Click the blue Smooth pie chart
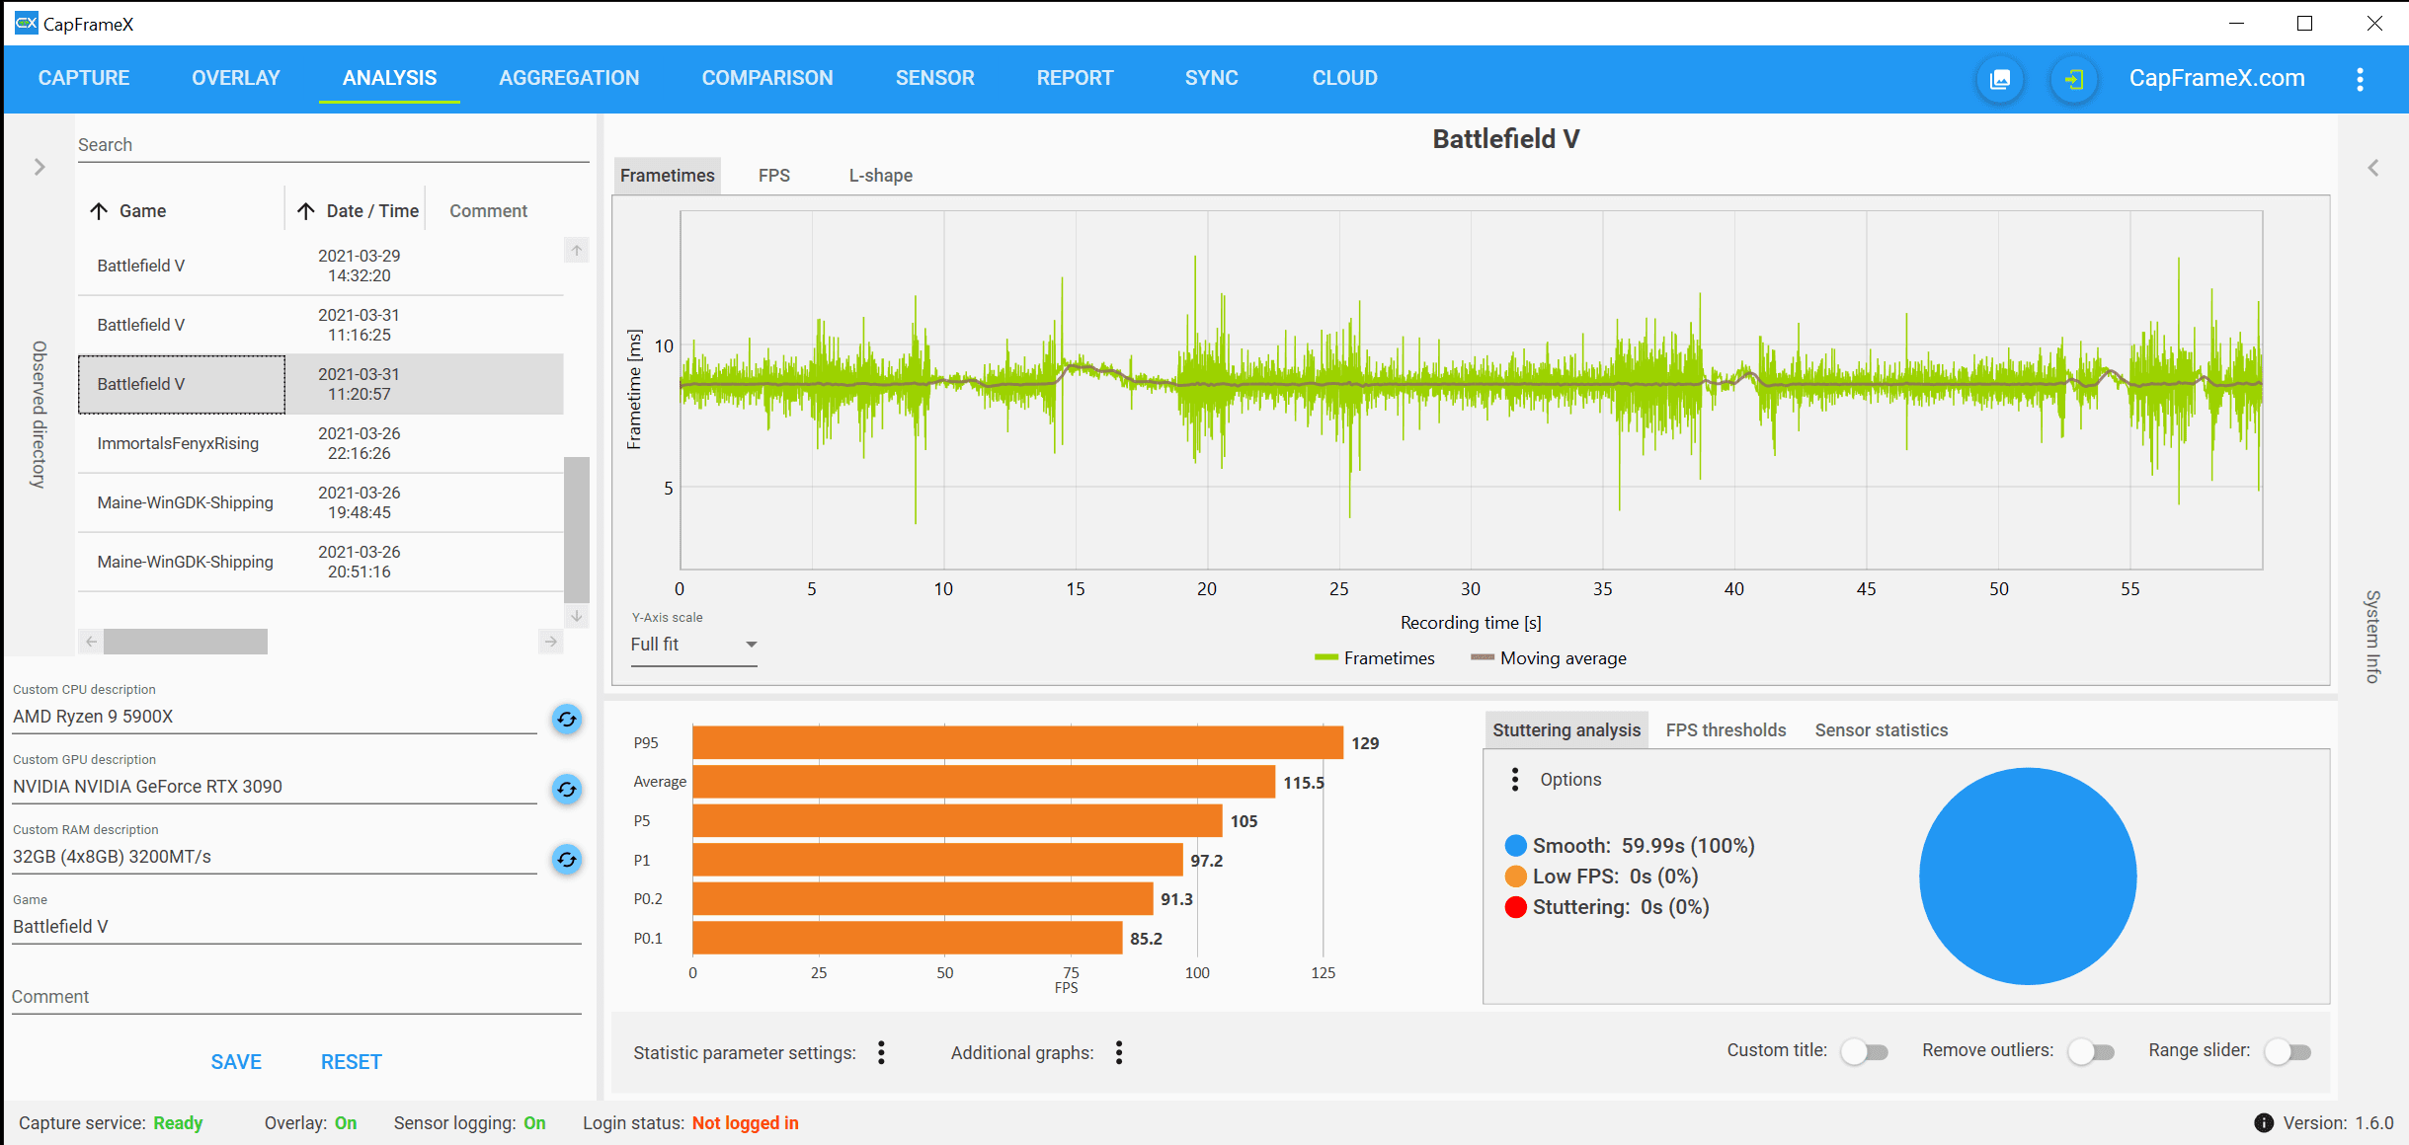This screenshot has width=2409, height=1145. 2028,877
